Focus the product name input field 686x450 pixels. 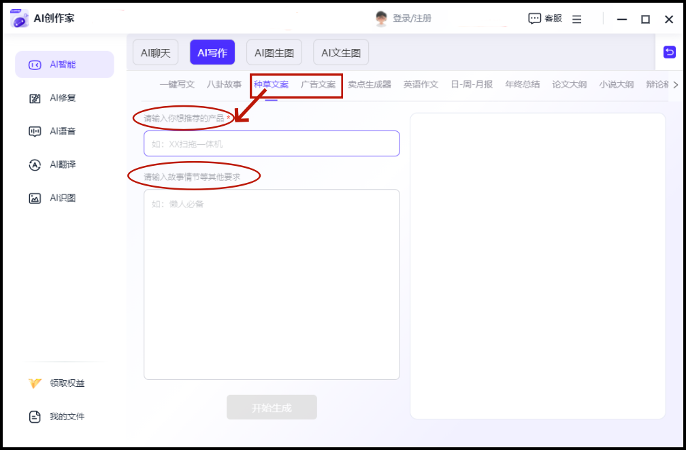(x=272, y=143)
